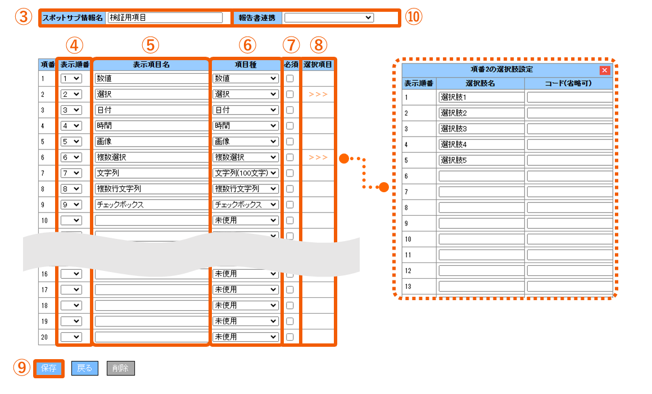Image resolution: width=652 pixels, height=394 pixels.
Task: Click コード field beside 選択肢1
Action: click(x=570, y=97)
